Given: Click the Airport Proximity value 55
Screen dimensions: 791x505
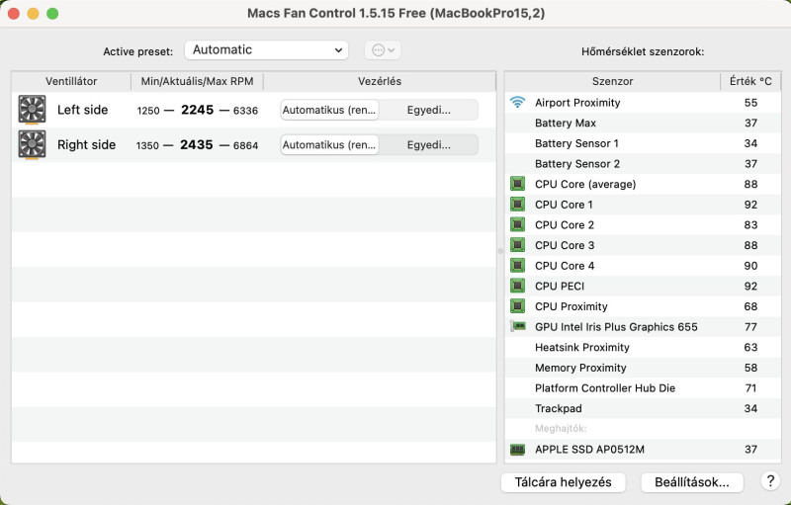Looking at the screenshot, I should [750, 103].
